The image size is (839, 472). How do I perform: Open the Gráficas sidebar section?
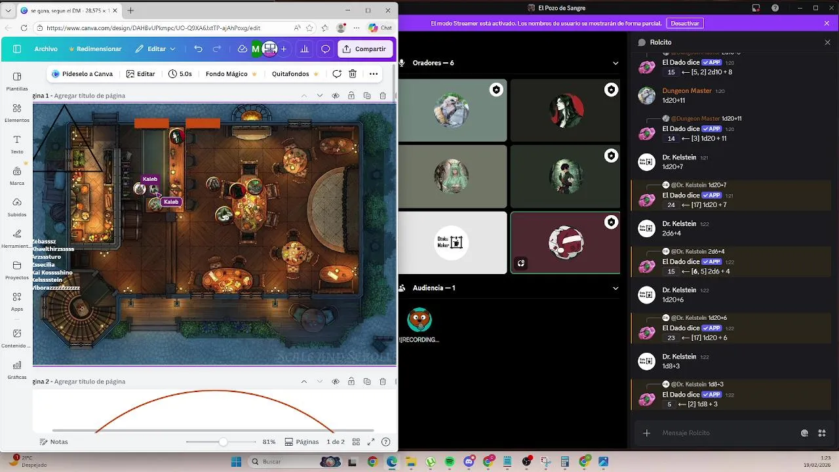(x=17, y=370)
